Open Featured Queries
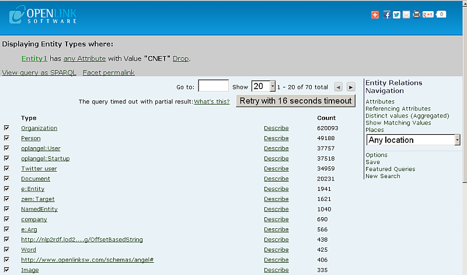The width and height of the screenshot is (467, 275). coord(390,169)
